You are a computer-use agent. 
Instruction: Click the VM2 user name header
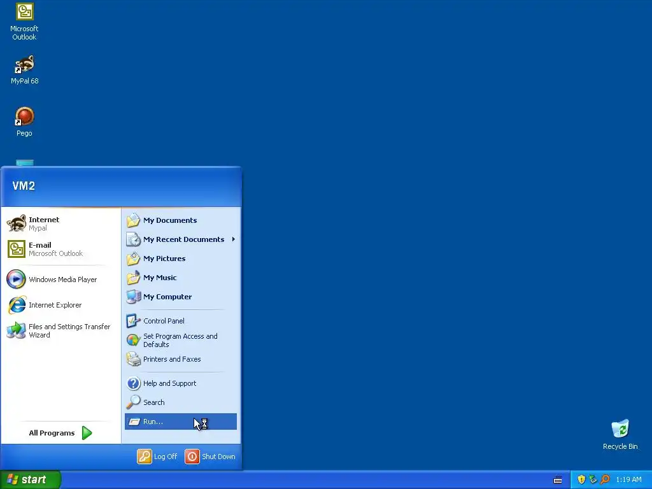click(24, 186)
